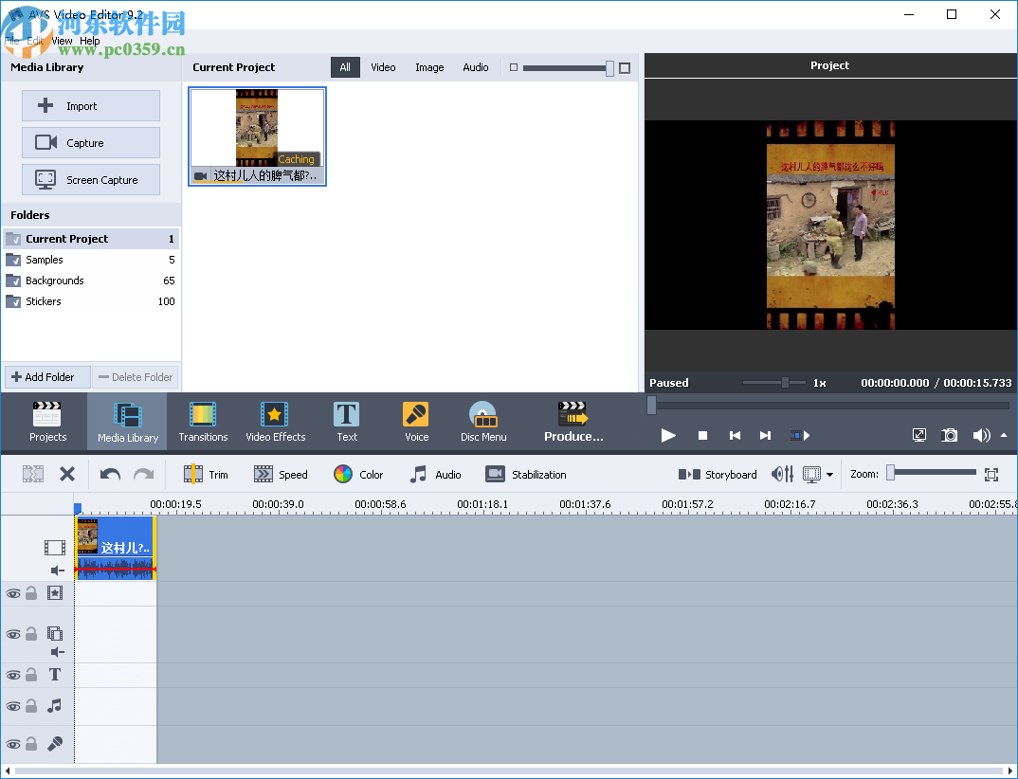This screenshot has height=779, width=1018.
Task: Open the Text tool panel
Action: pos(346,421)
